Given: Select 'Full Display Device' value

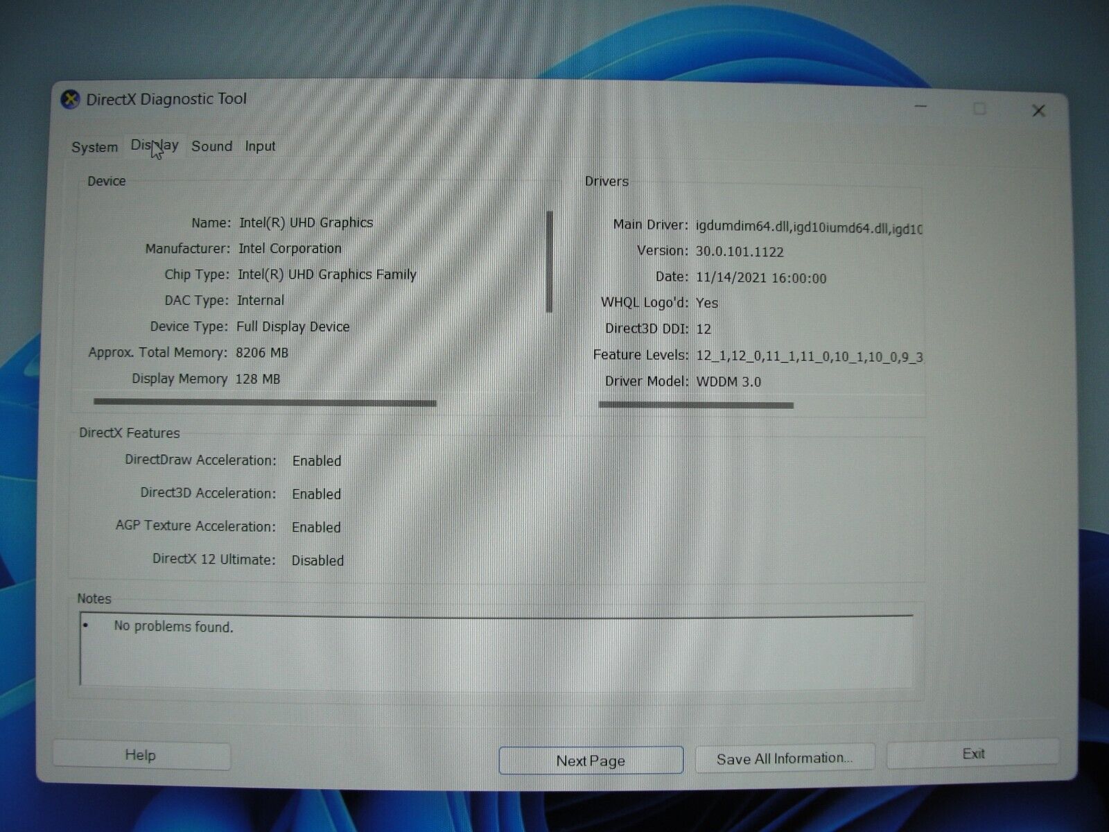Looking at the screenshot, I should (x=292, y=327).
